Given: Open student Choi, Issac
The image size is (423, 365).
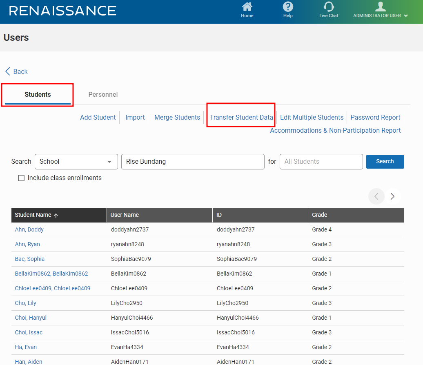Looking at the screenshot, I should point(29,332).
